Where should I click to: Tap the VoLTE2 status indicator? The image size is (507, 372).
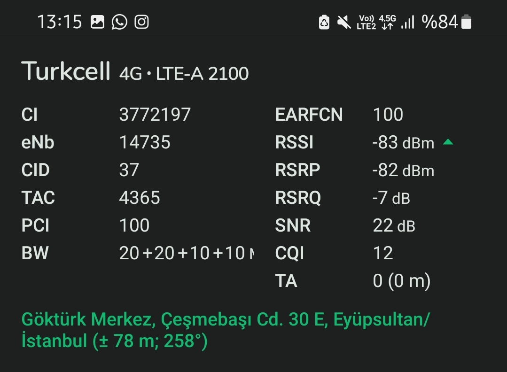point(366,22)
